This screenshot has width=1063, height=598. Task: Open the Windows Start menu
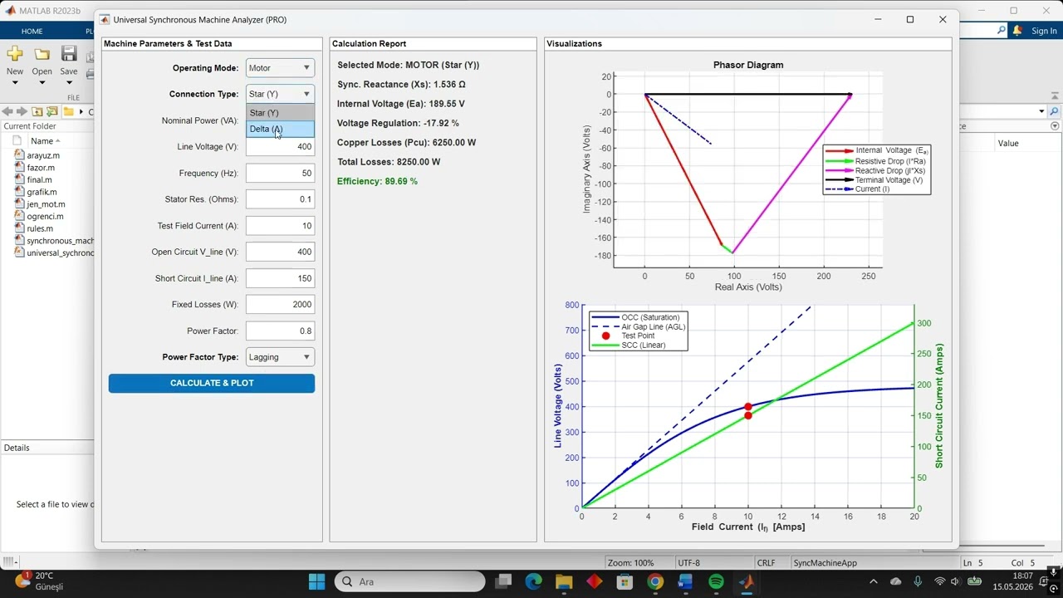pos(316,581)
